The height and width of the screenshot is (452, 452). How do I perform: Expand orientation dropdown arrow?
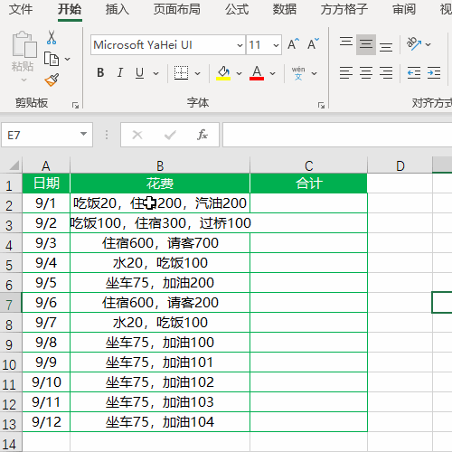428,44
